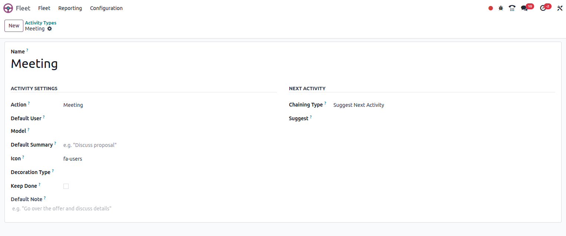Open the conversations chat messages icon
Image resolution: width=566 pixels, height=236 pixels.
click(524, 8)
